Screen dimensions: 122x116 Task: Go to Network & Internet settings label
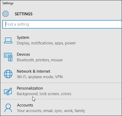(x=33, y=71)
